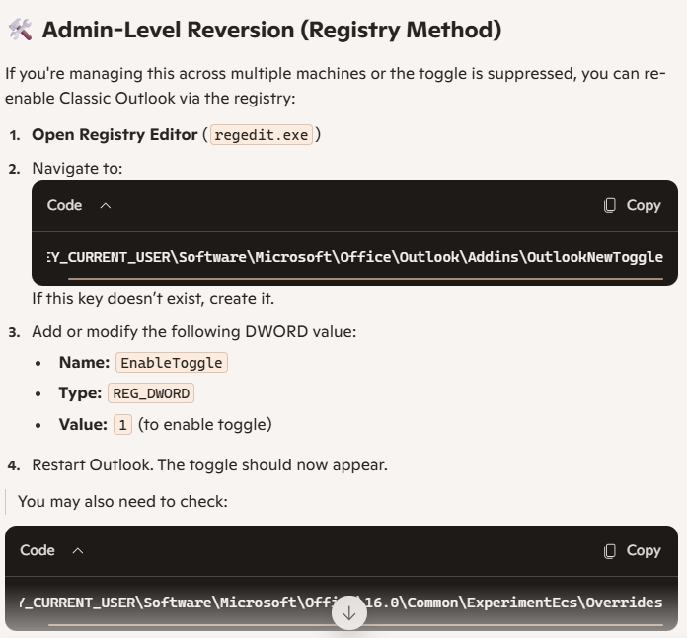Click the OutlookNewToggle registry path text
This screenshot has width=687, height=638.
355,257
